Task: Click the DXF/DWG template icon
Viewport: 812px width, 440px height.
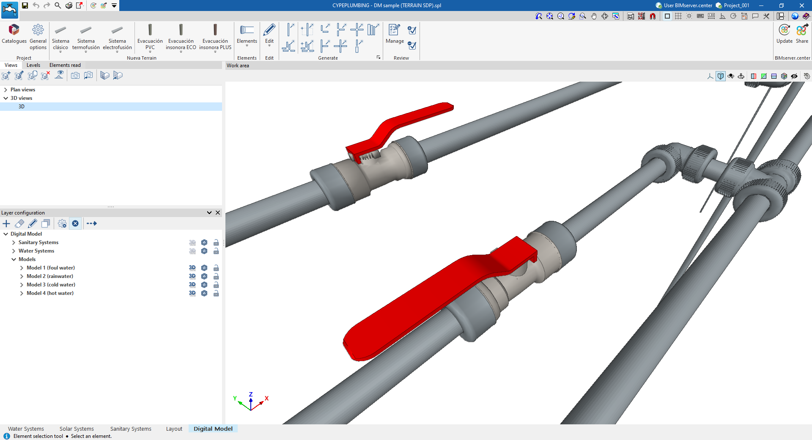Action: (x=631, y=16)
